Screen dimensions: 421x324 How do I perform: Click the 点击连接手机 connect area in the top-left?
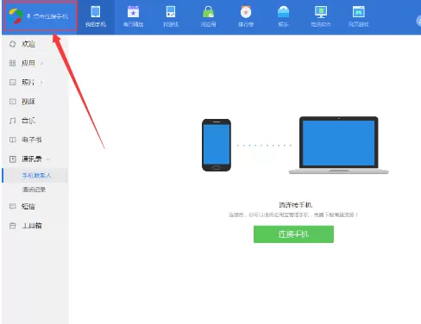pos(40,16)
